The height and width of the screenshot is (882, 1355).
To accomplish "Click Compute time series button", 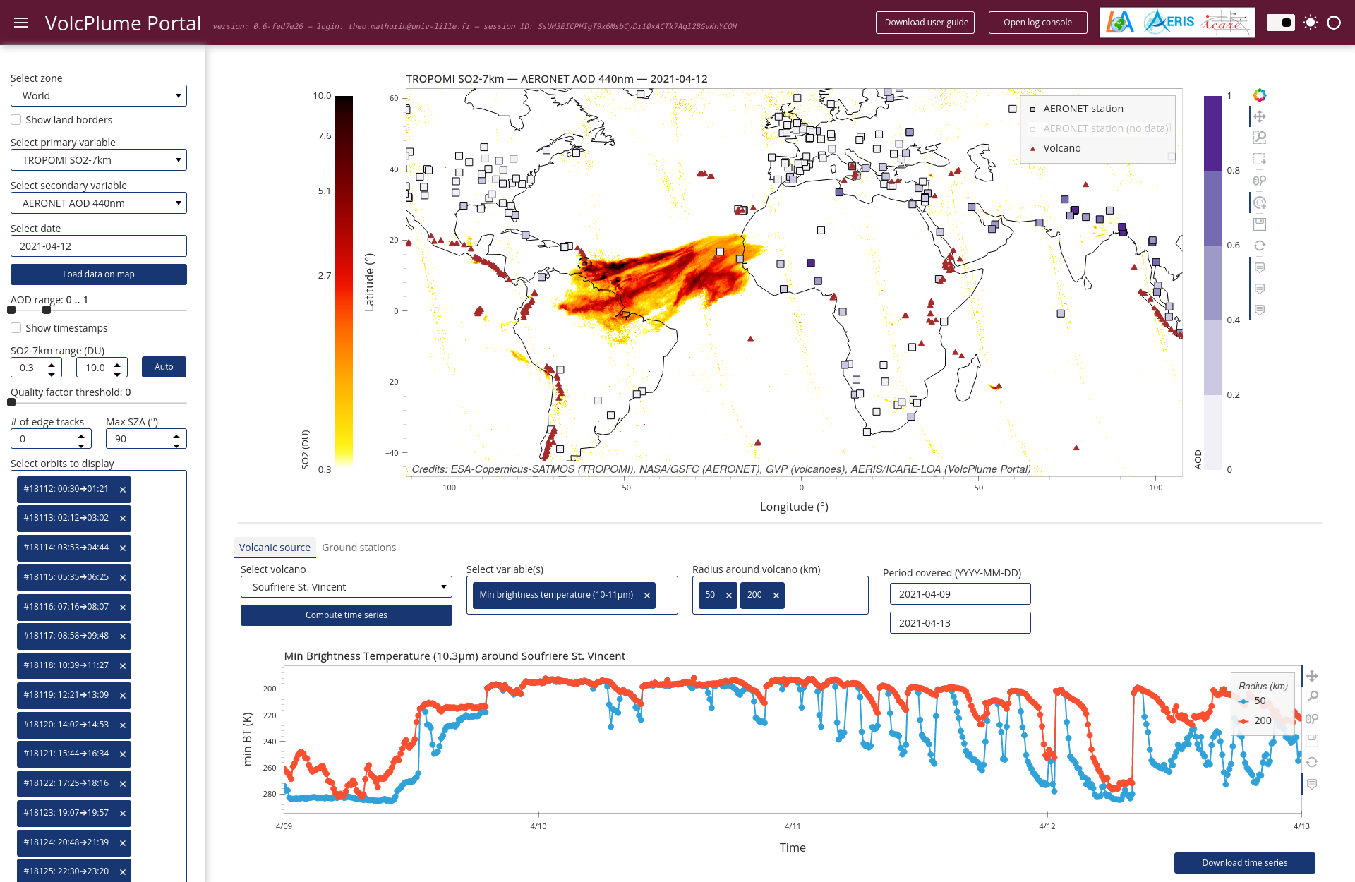I will coord(347,615).
